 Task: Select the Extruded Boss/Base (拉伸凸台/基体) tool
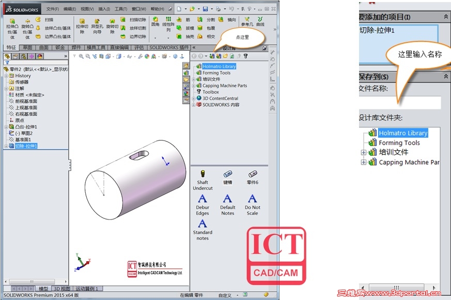(12, 29)
